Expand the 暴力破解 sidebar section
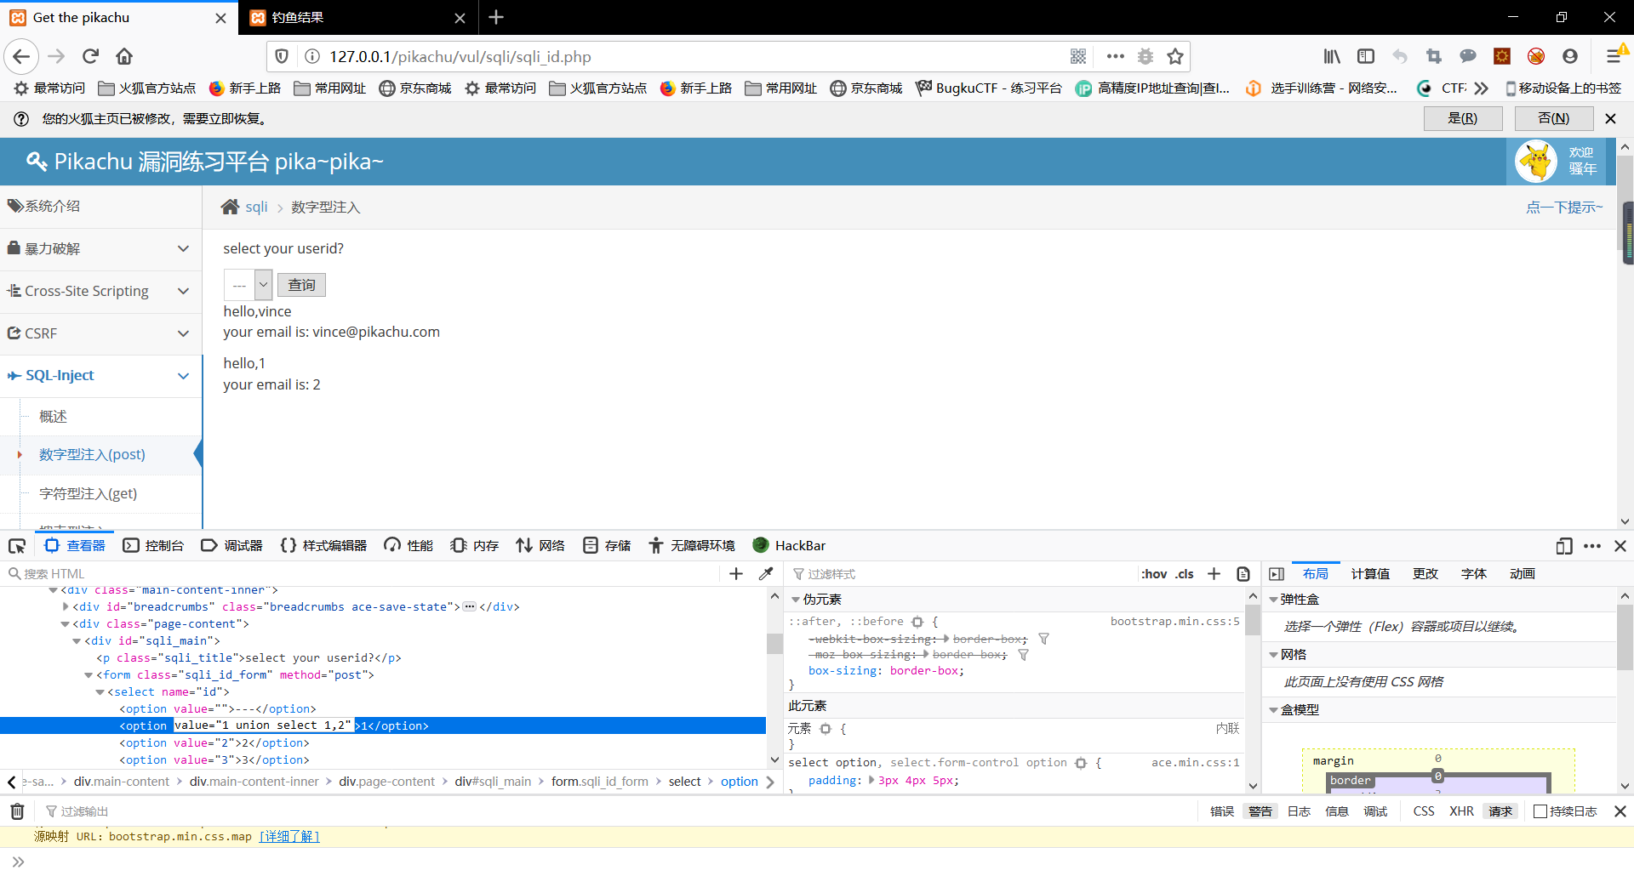Viewport: 1634px width, 876px height. pos(100,248)
